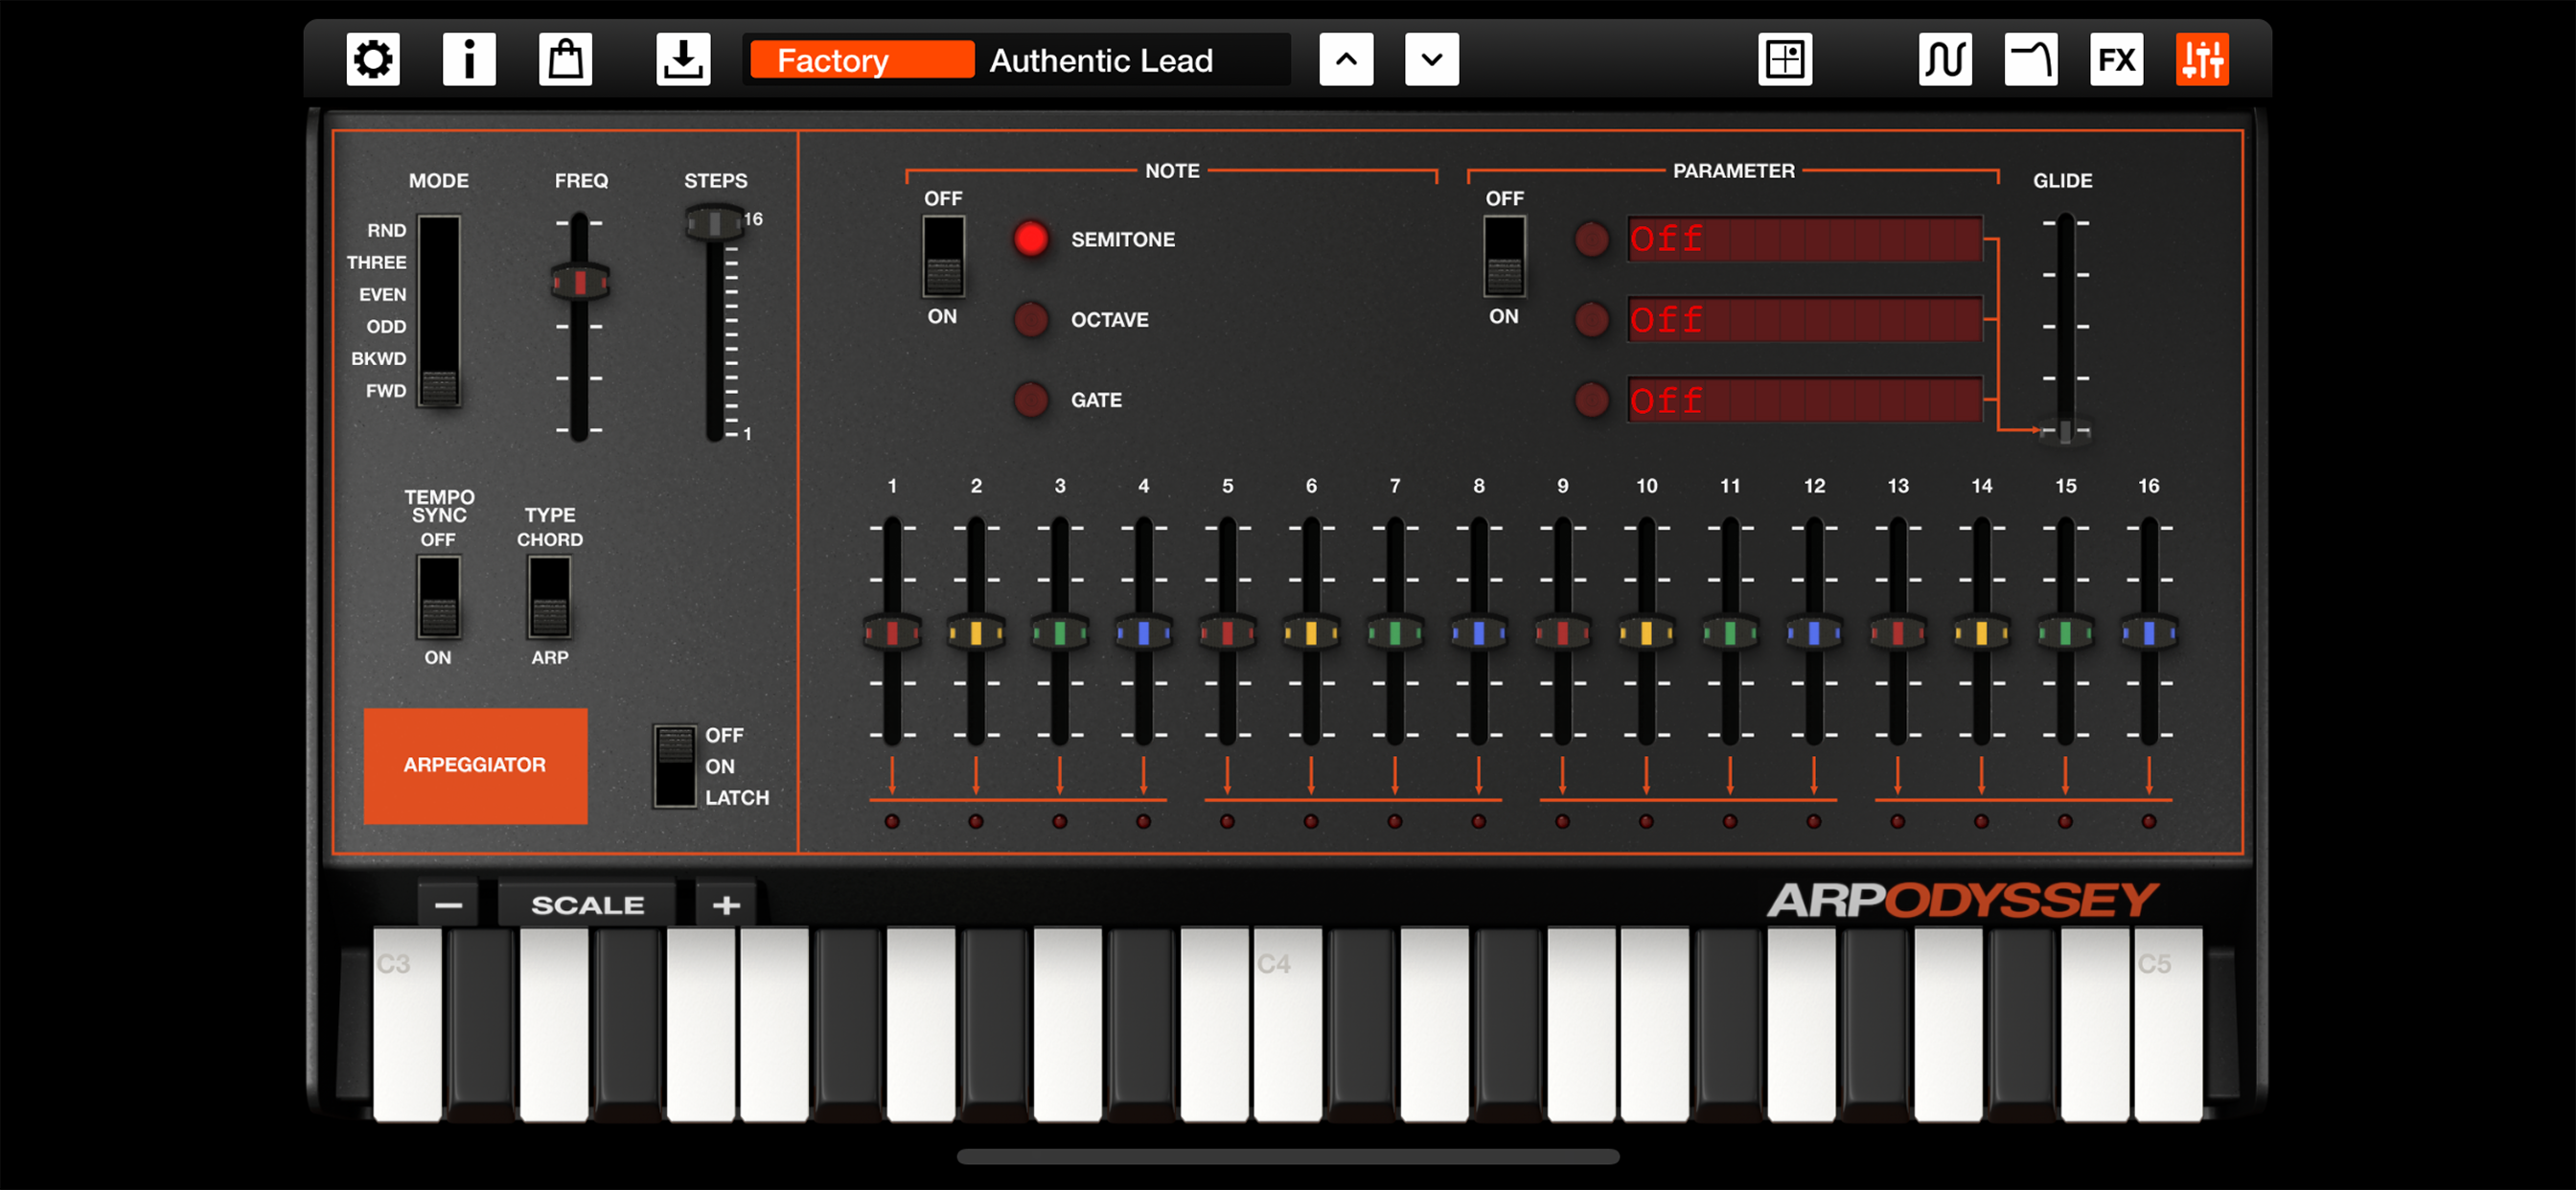Click the SCALE button
Screen dimensions: 2576x1190
[x=588, y=905]
